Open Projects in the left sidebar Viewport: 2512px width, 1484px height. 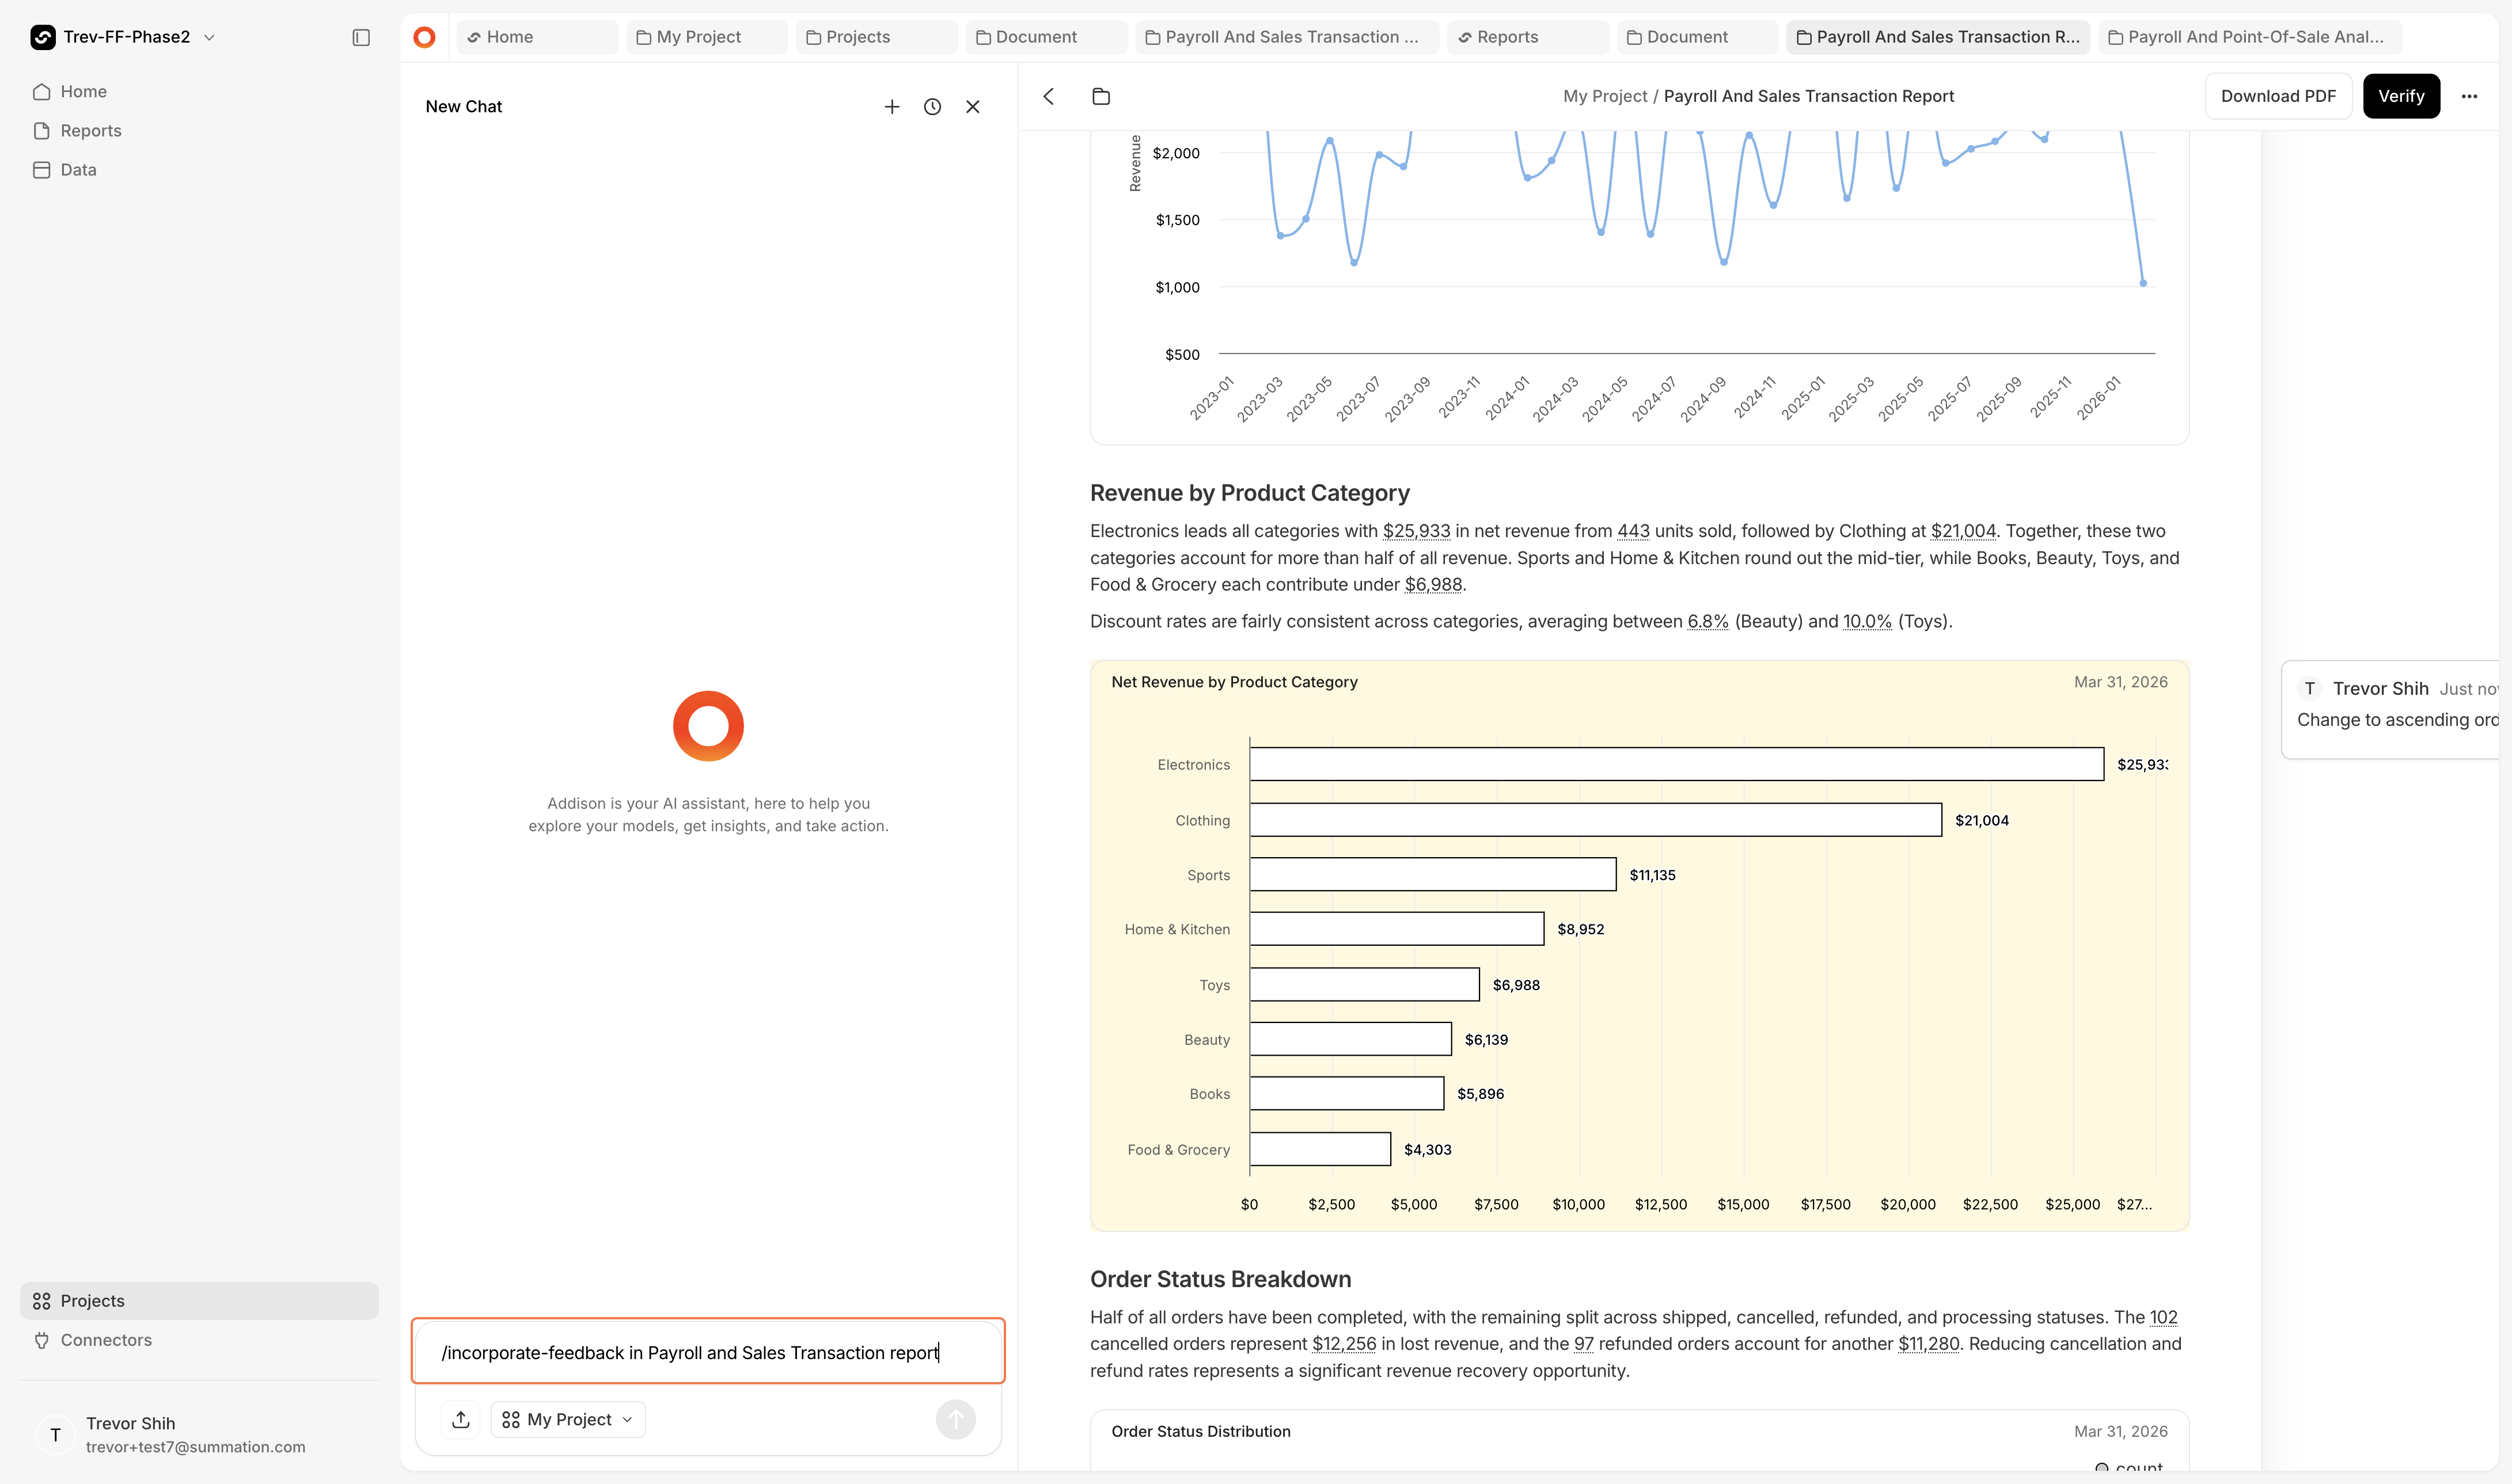coord(199,1300)
